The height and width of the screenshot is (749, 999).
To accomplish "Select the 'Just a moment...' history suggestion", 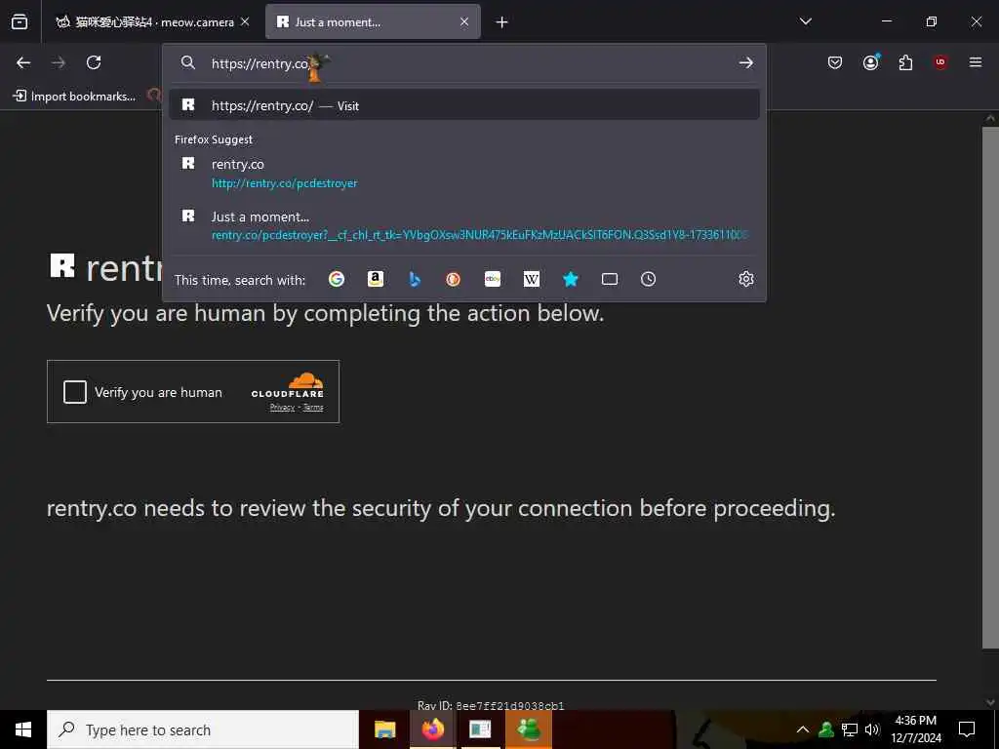I will [x=463, y=225].
